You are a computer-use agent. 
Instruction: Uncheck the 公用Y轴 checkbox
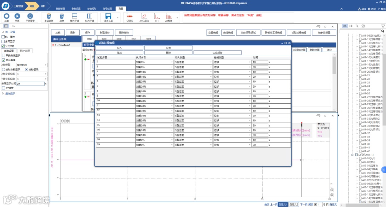coord(3,46)
